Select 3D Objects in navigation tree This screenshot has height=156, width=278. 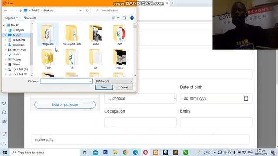click(x=18, y=30)
